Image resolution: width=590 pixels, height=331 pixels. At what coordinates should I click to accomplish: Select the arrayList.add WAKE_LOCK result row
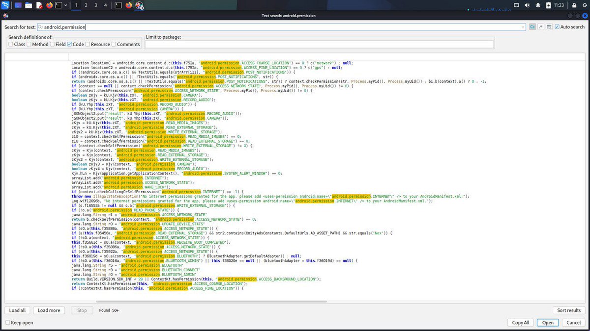coord(121,187)
